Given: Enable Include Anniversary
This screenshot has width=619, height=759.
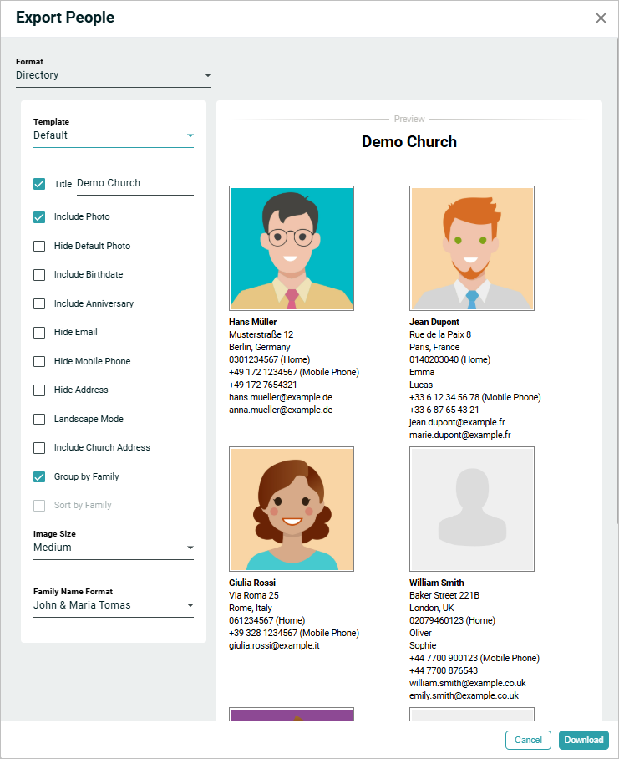Looking at the screenshot, I should (x=39, y=303).
